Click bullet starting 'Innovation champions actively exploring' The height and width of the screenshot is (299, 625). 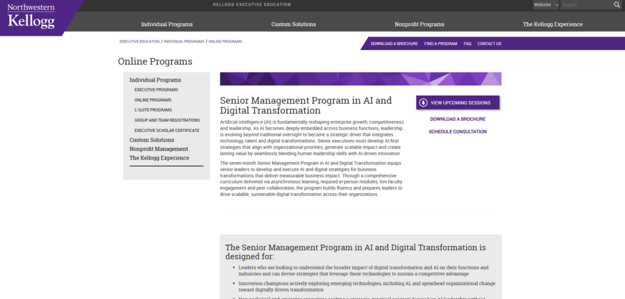click(367, 287)
